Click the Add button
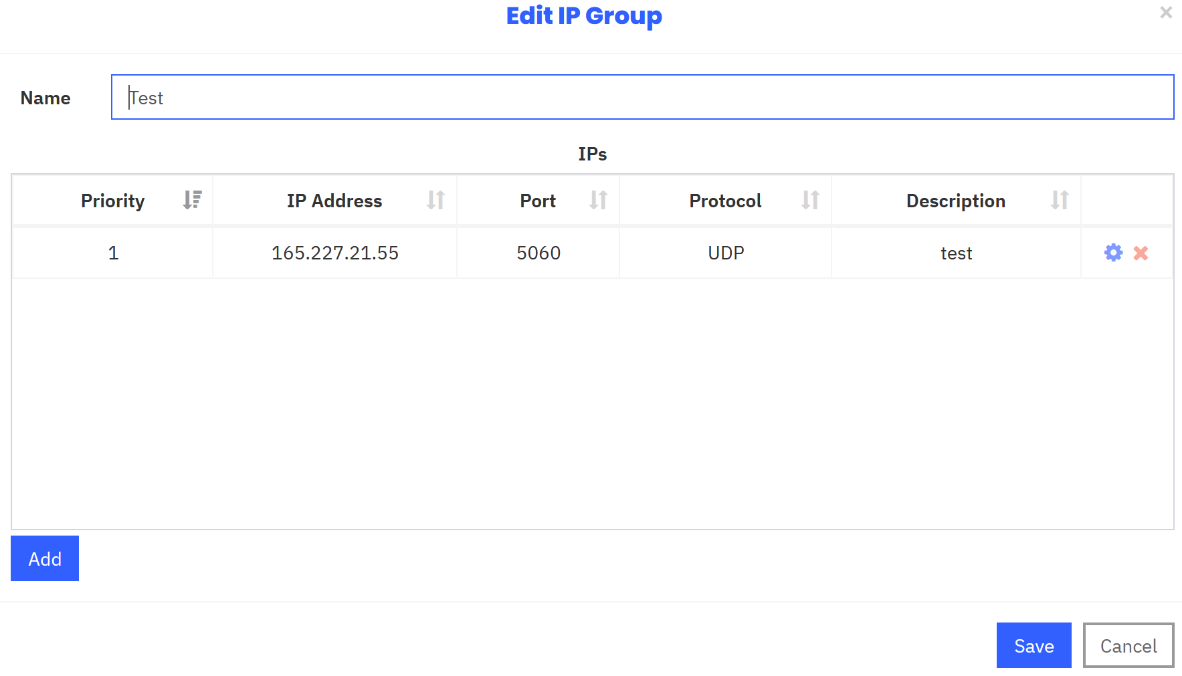The width and height of the screenshot is (1182, 676). click(x=45, y=558)
